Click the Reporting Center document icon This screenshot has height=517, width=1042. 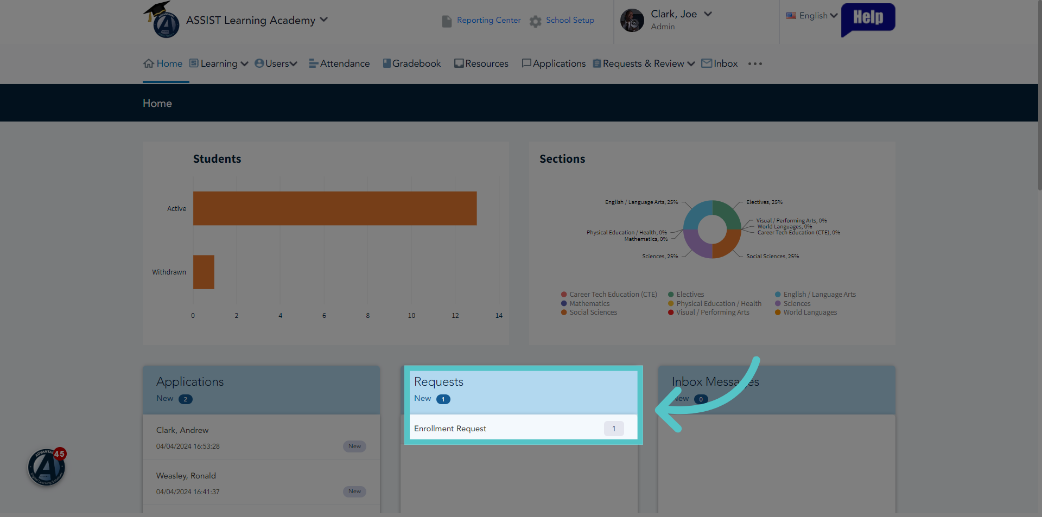tap(447, 21)
